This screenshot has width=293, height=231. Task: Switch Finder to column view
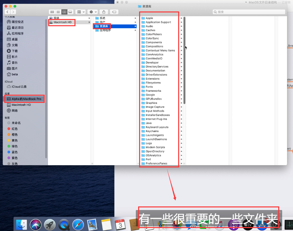tap(64, 12)
